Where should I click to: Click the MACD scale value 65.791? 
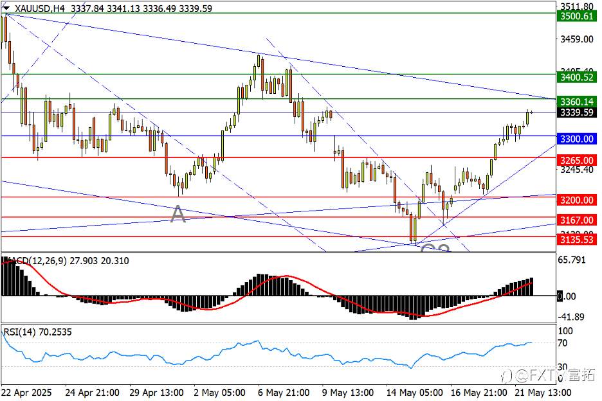pos(572,260)
